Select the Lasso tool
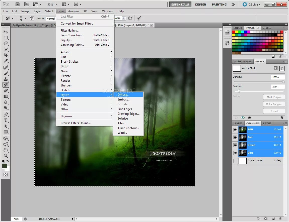Image resolution: width=289 pixels, height=222 pixels. click(x=6, y=43)
